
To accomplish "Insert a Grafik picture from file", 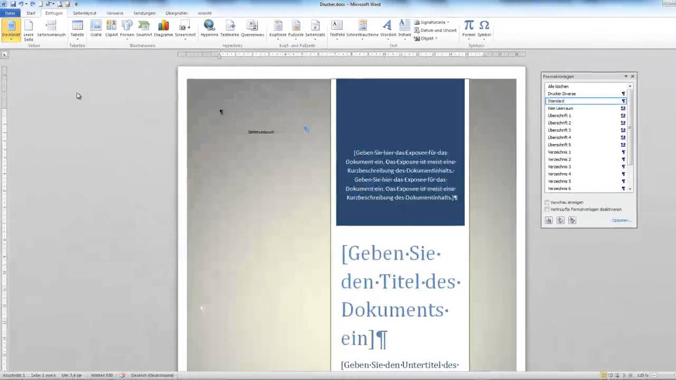I will pos(96,28).
